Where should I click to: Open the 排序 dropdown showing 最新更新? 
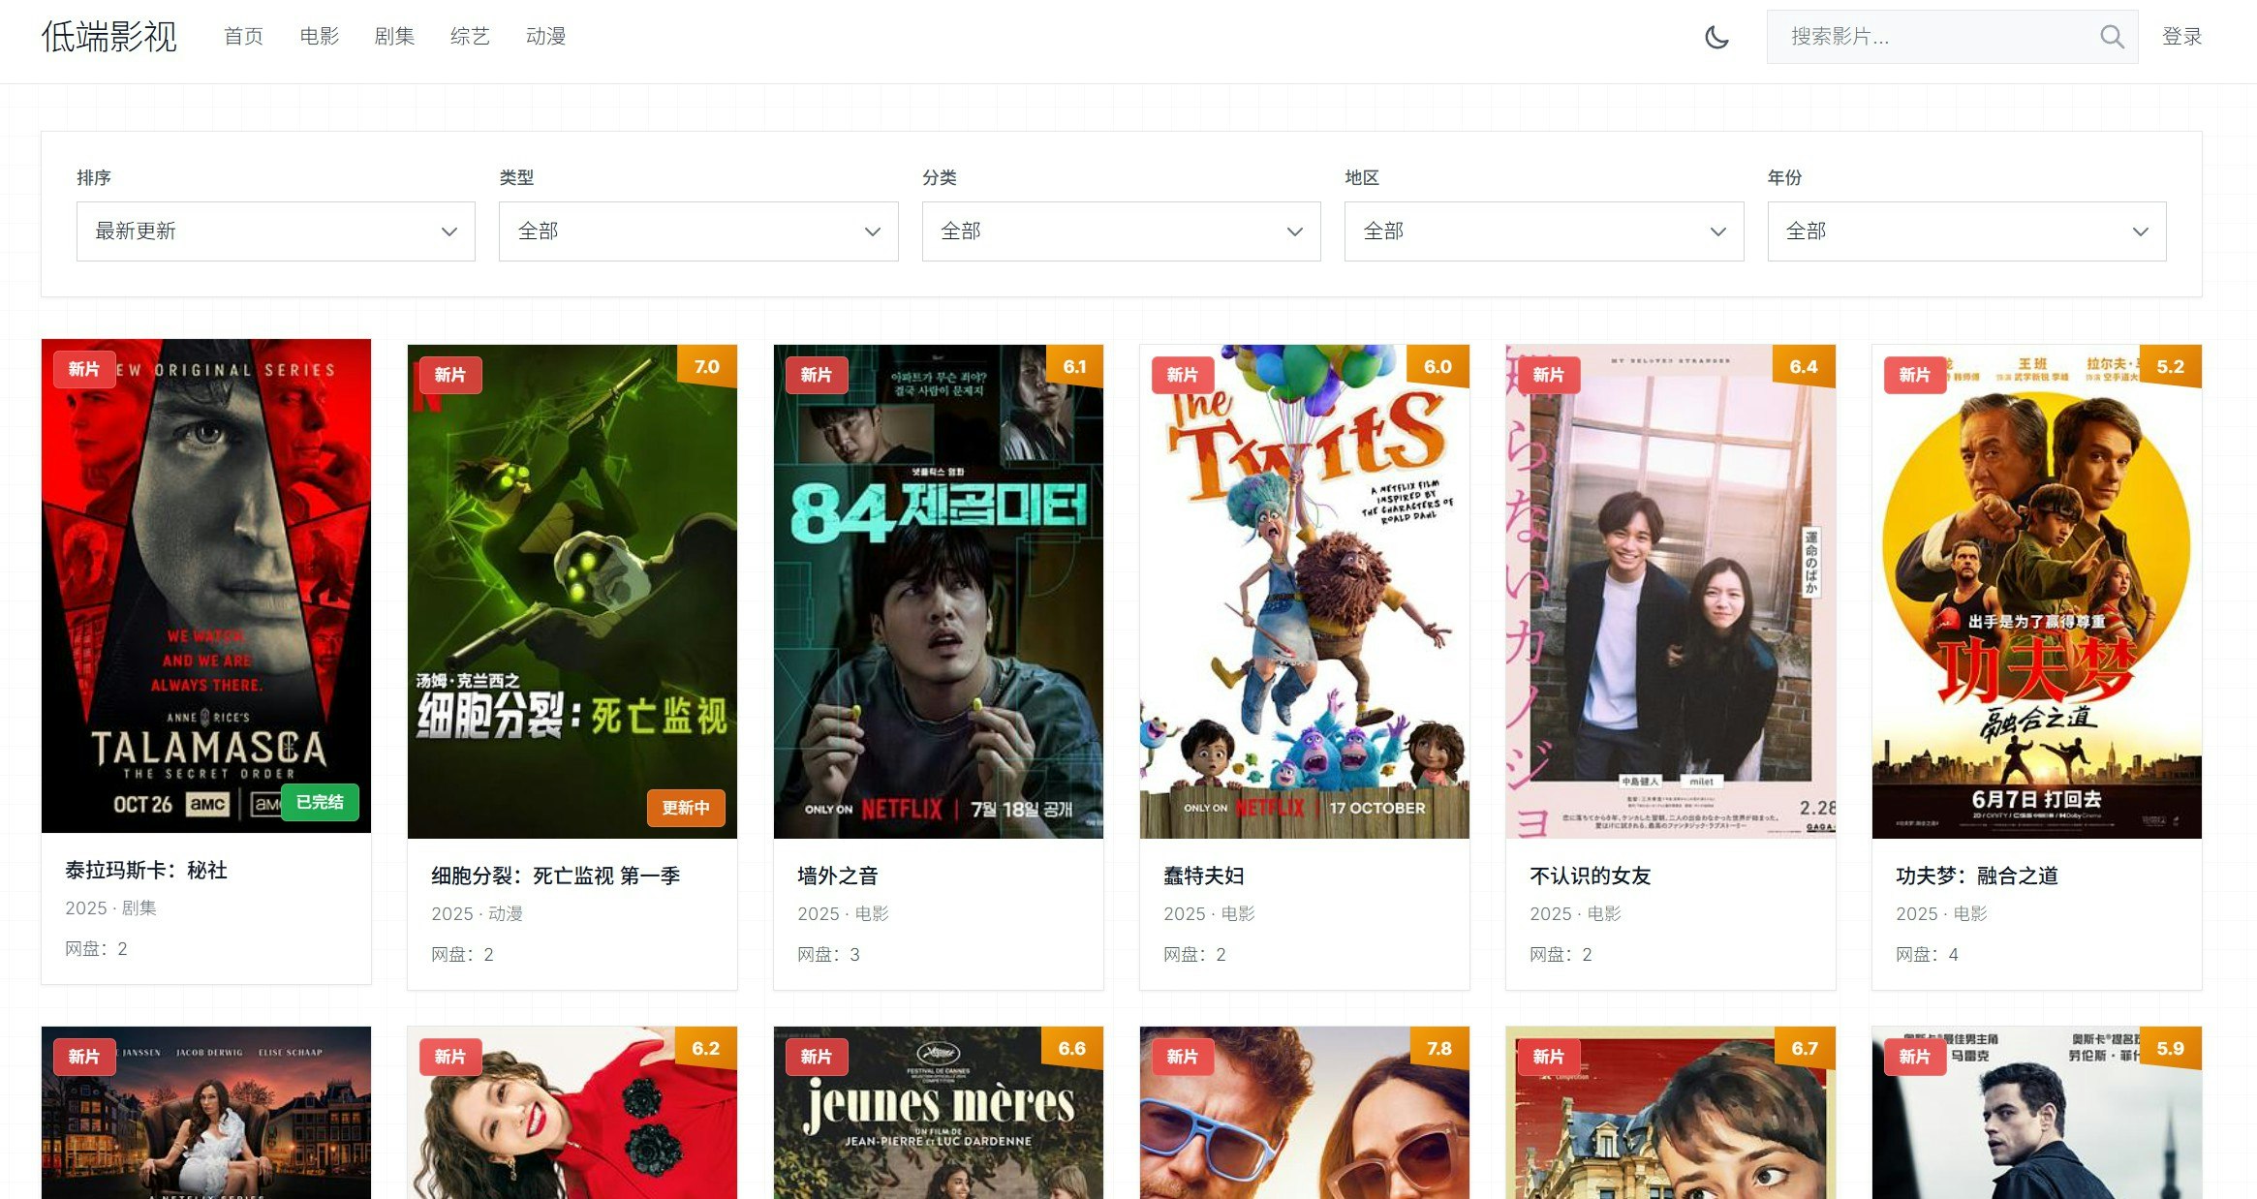tap(275, 231)
